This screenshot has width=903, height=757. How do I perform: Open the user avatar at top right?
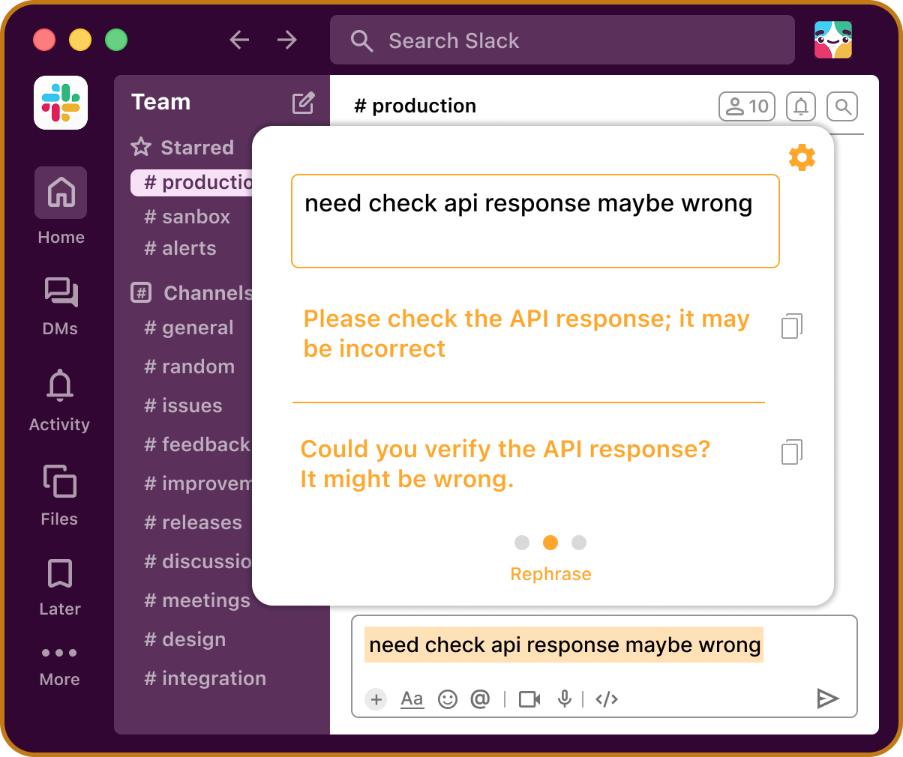coord(833,40)
